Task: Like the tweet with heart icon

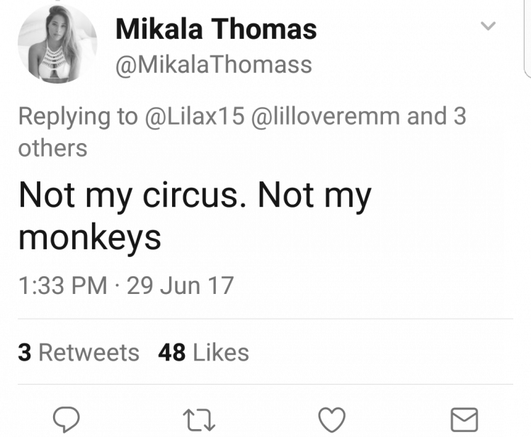Action: (x=332, y=420)
